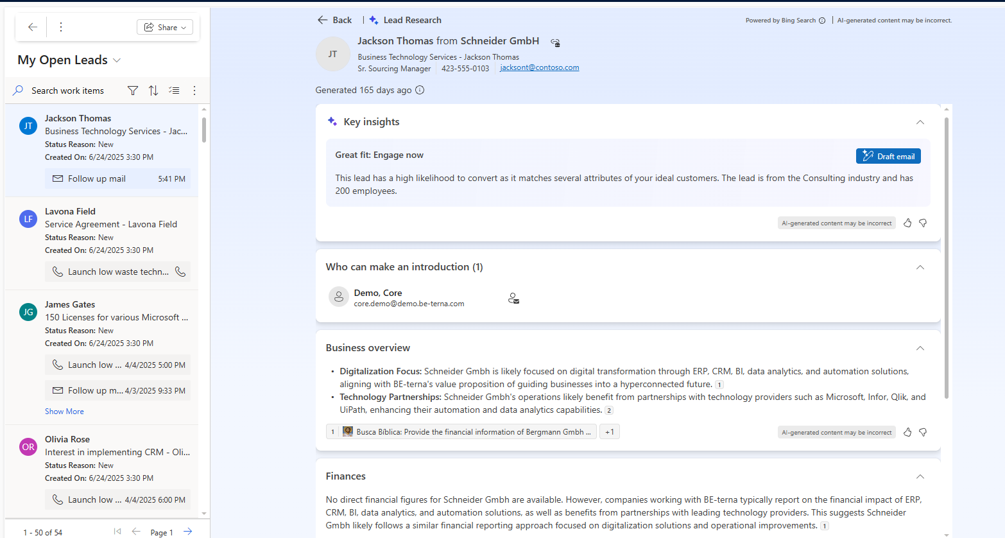Open the more options menu beside Share
Screen dimensions: 1005x538
coord(61,27)
